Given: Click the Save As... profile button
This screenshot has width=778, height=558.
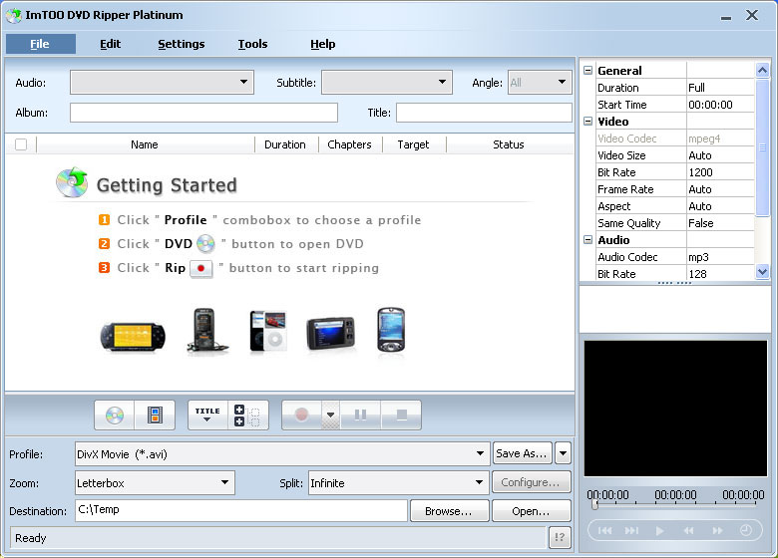Looking at the screenshot, I should point(522,453).
